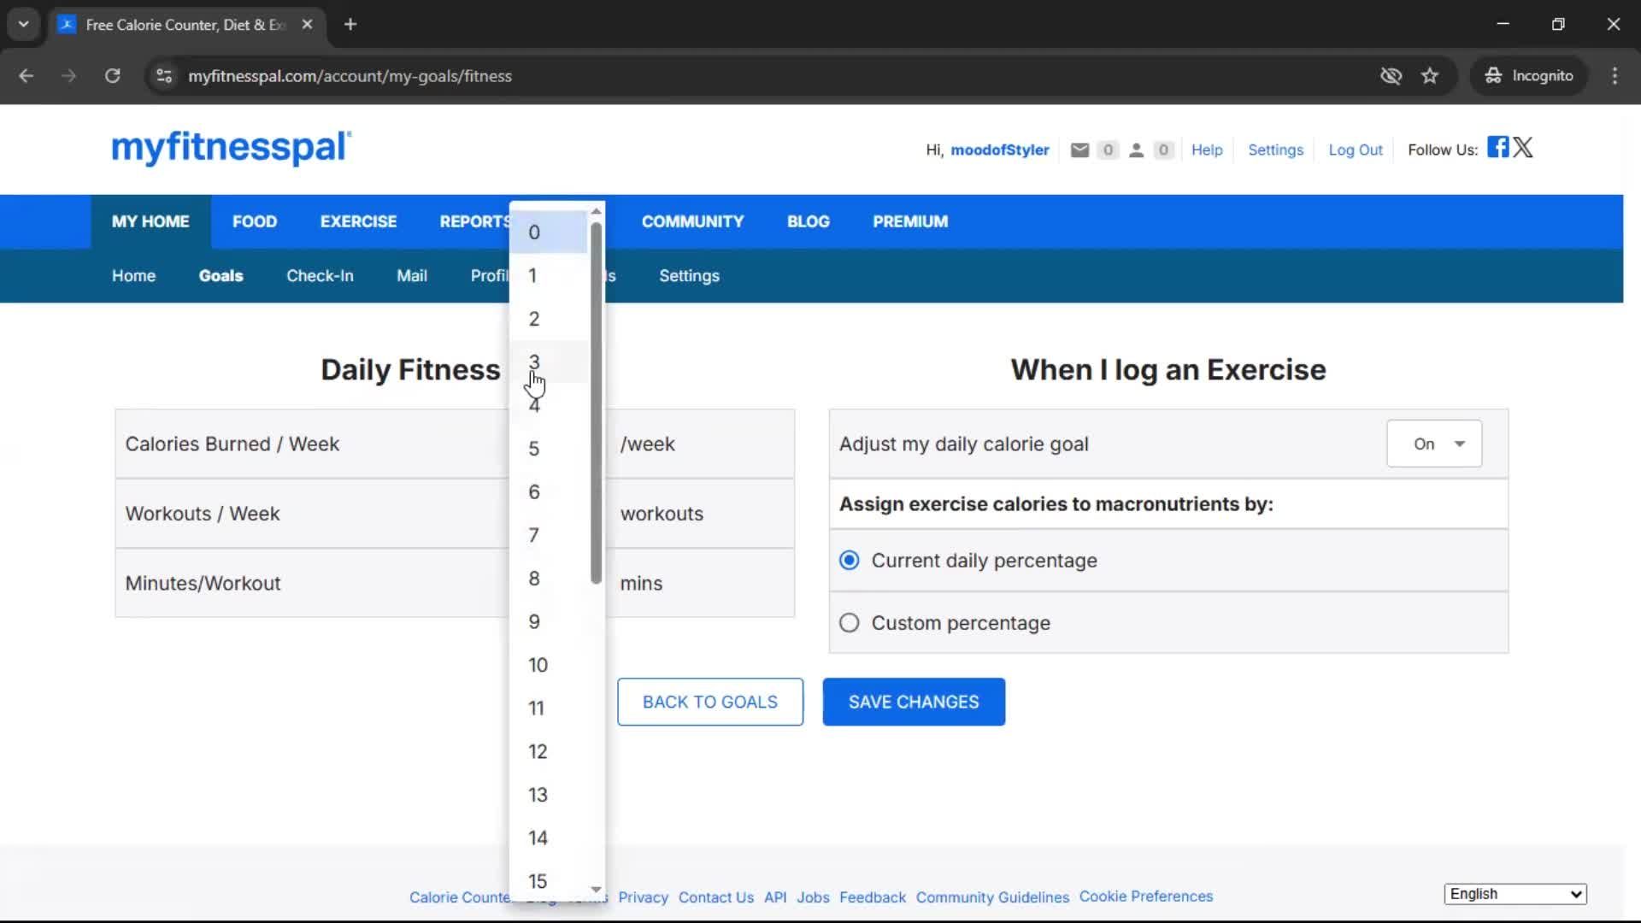The height and width of the screenshot is (923, 1641).
Task: Go to the Mail submenu item
Action: click(411, 276)
